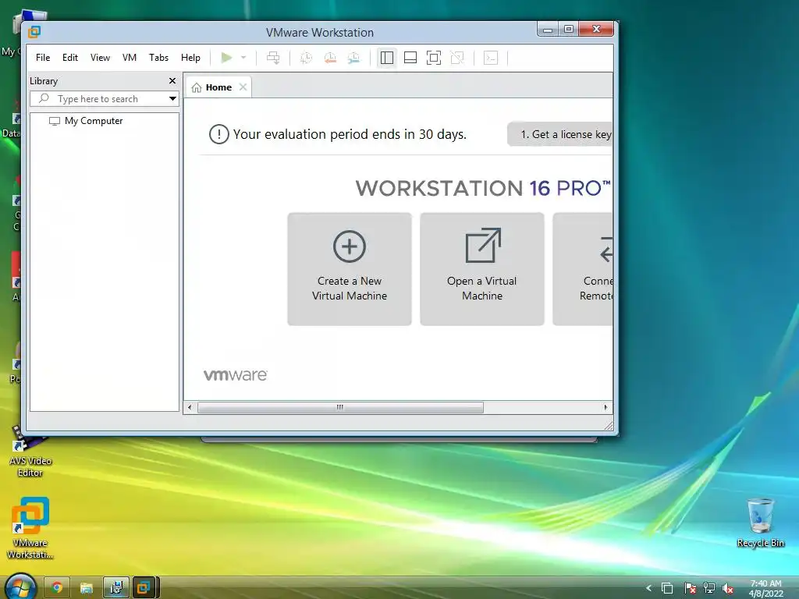Click the network tray icon

pos(708,588)
